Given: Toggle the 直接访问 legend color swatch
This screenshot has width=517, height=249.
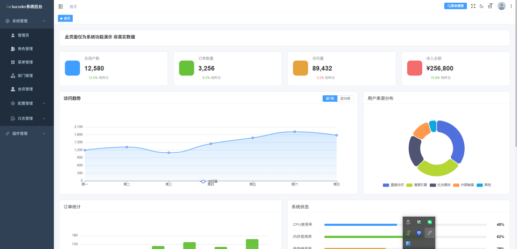Looking at the screenshot, I should (x=386, y=185).
